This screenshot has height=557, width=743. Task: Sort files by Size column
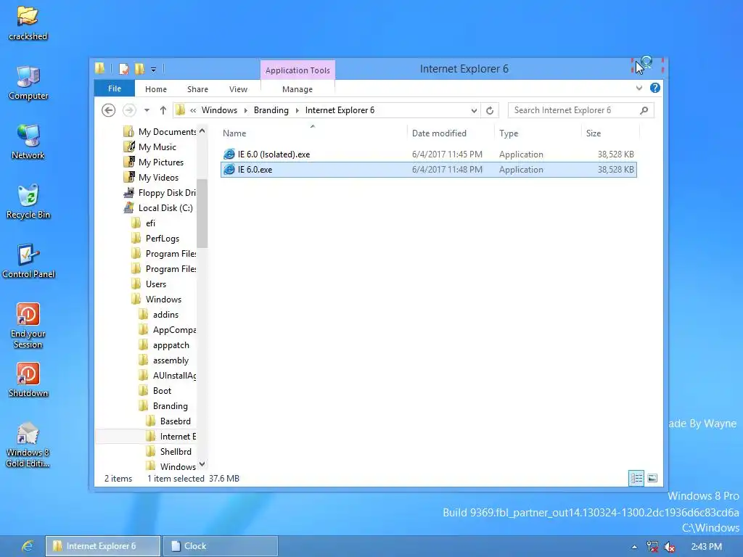[x=610, y=133]
